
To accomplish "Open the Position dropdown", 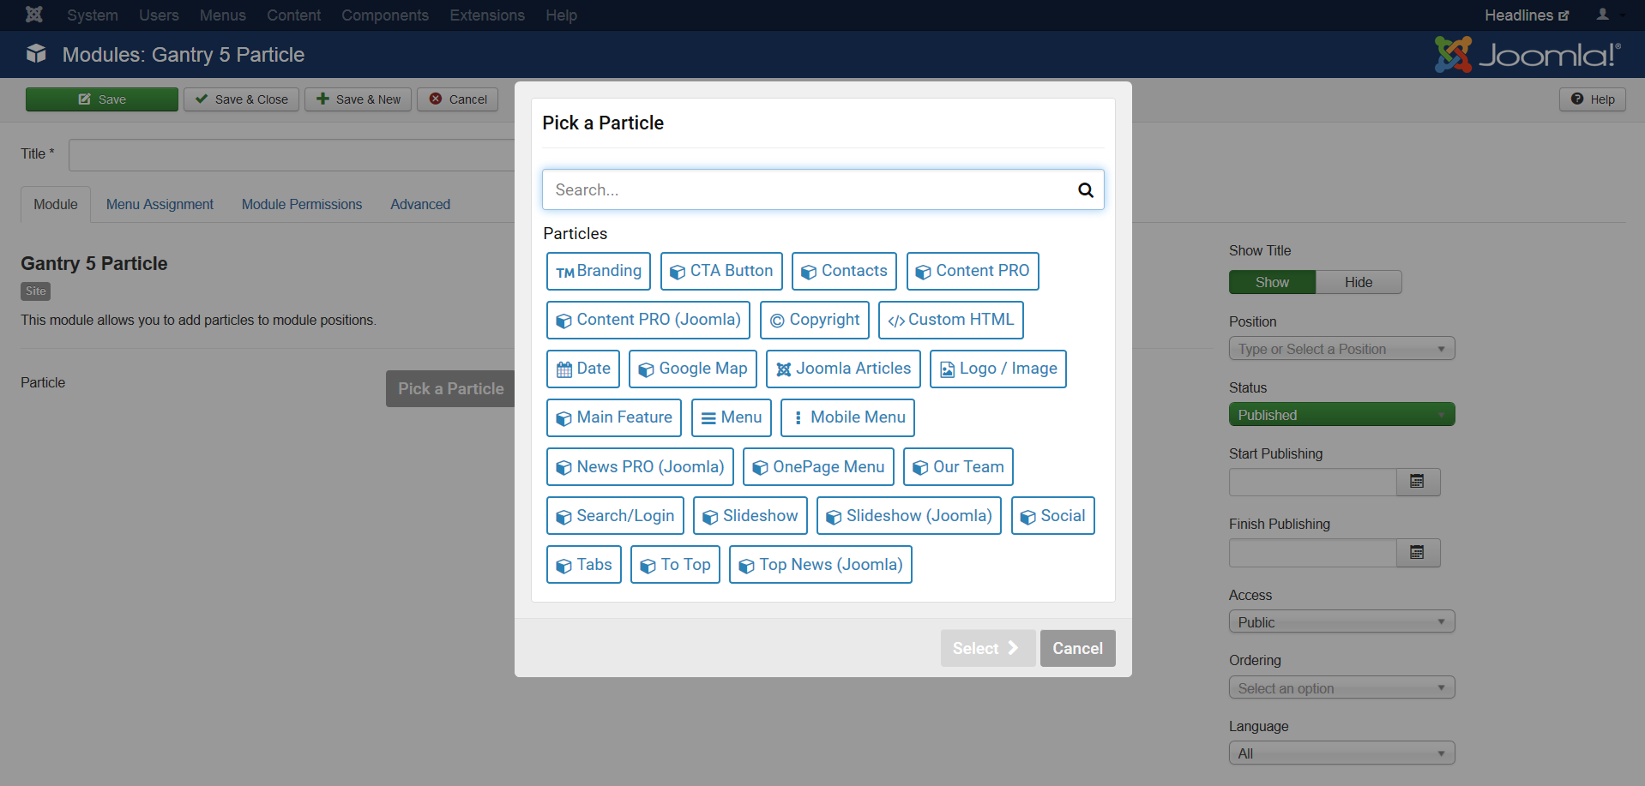I will point(1342,349).
